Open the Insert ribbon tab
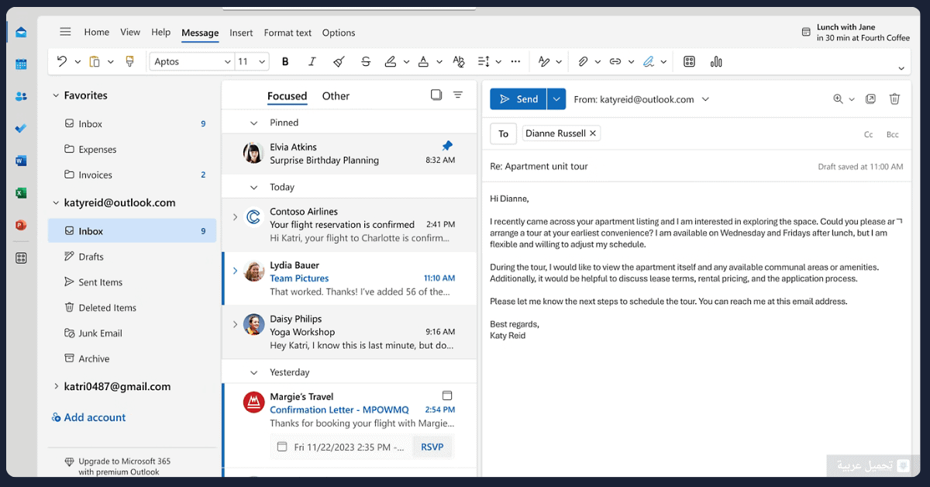930x487 pixels. click(241, 33)
